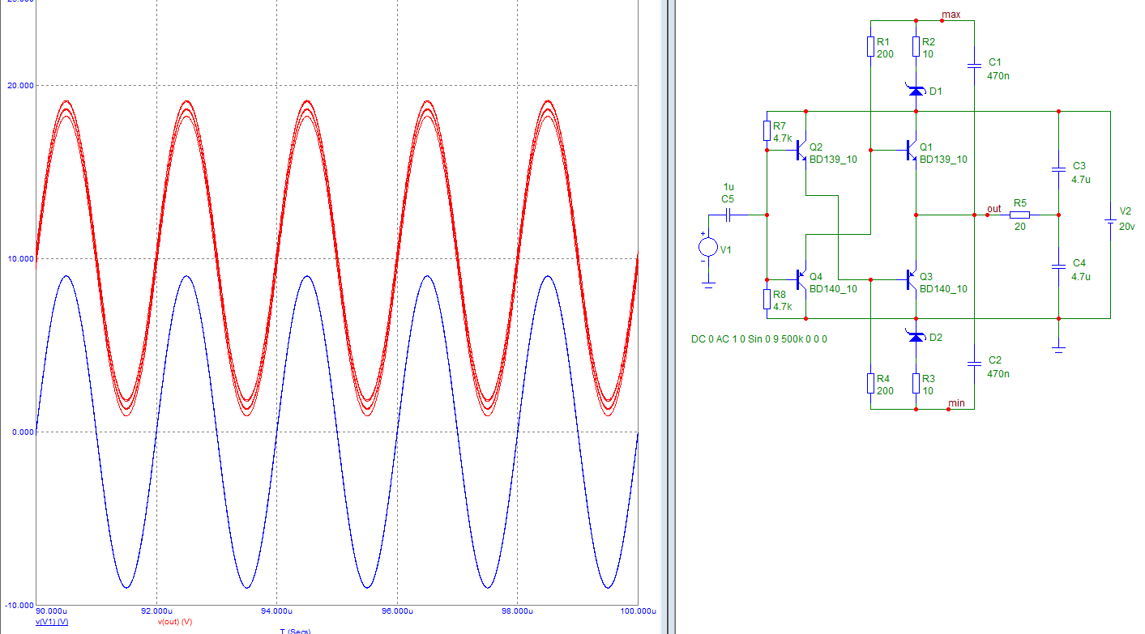Click the 'max' node label
The width and height of the screenshot is (1145, 634).
click(x=951, y=15)
